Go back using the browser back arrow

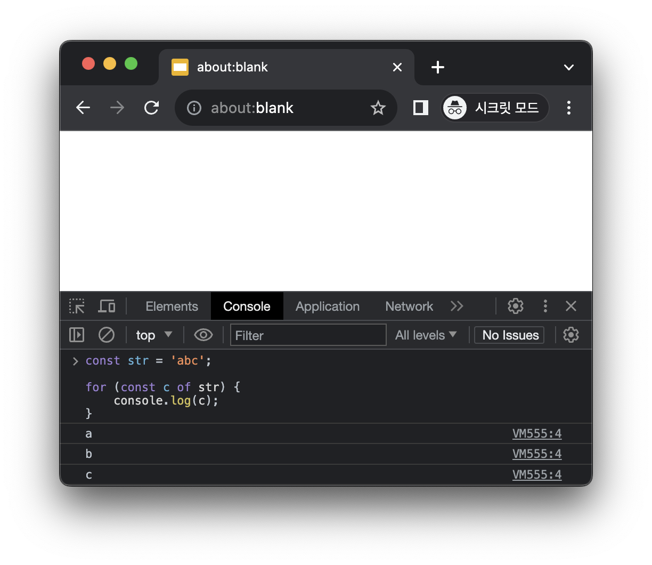(x=83, y=108)
